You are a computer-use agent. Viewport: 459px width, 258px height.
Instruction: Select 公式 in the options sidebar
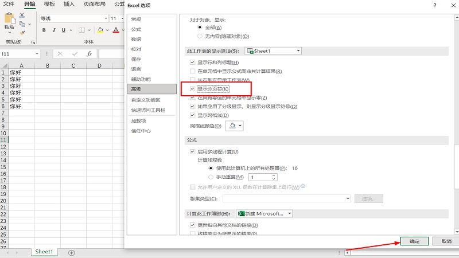tap(136, 29)
